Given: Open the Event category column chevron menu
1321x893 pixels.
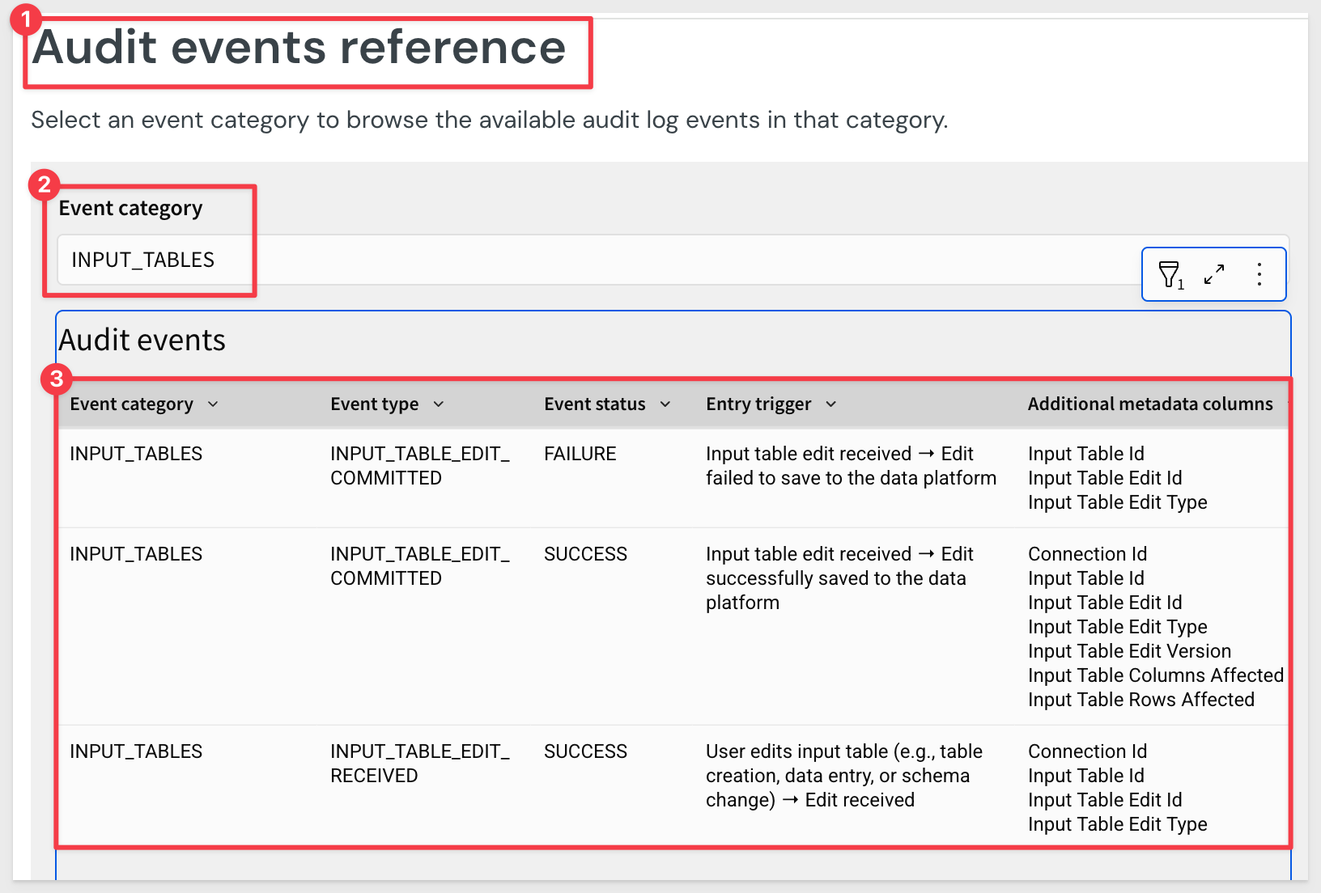Looking at the screenshot, I should [x=213, y=404].
